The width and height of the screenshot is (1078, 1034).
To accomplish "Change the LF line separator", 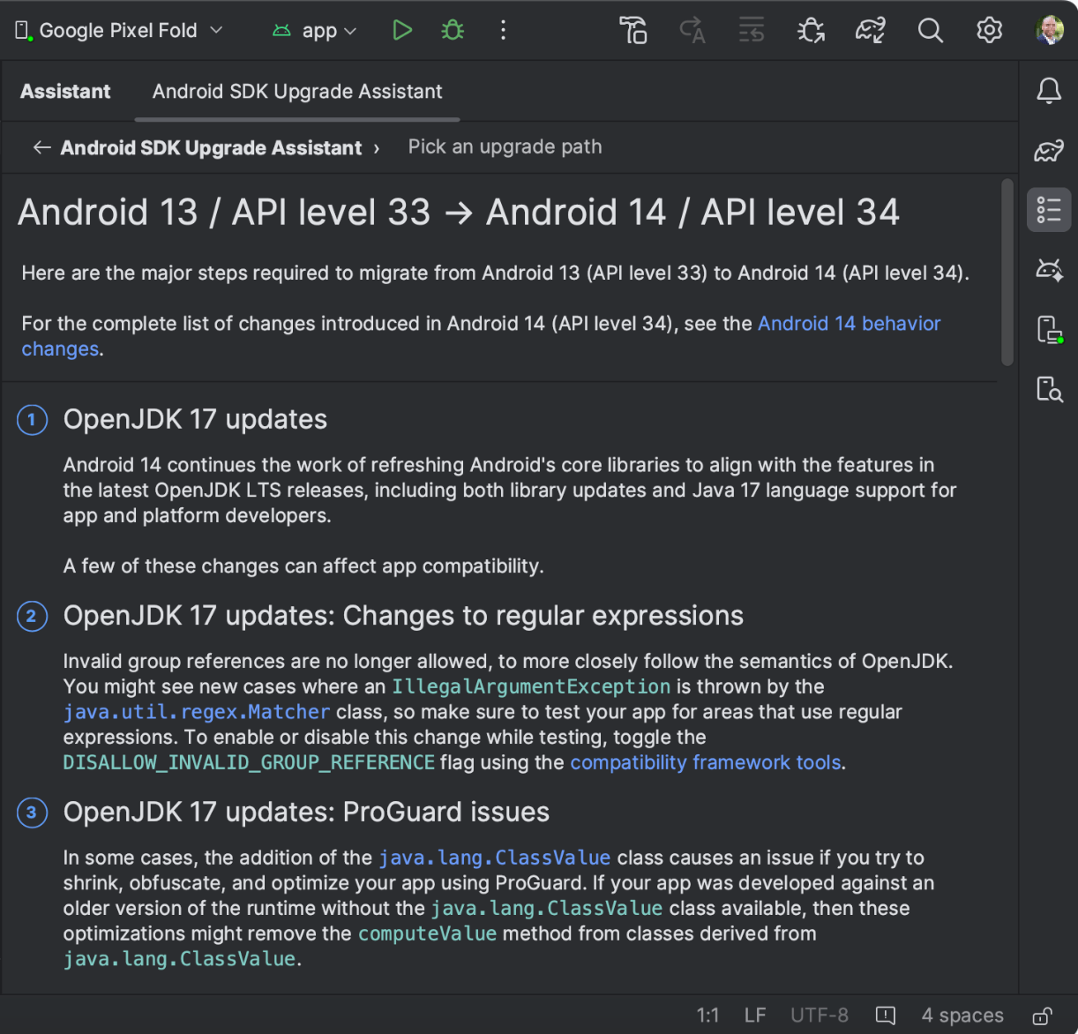I will pos(755,1015).
